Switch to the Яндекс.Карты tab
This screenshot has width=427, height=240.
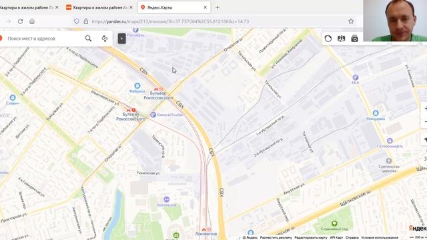coord(173,7)
